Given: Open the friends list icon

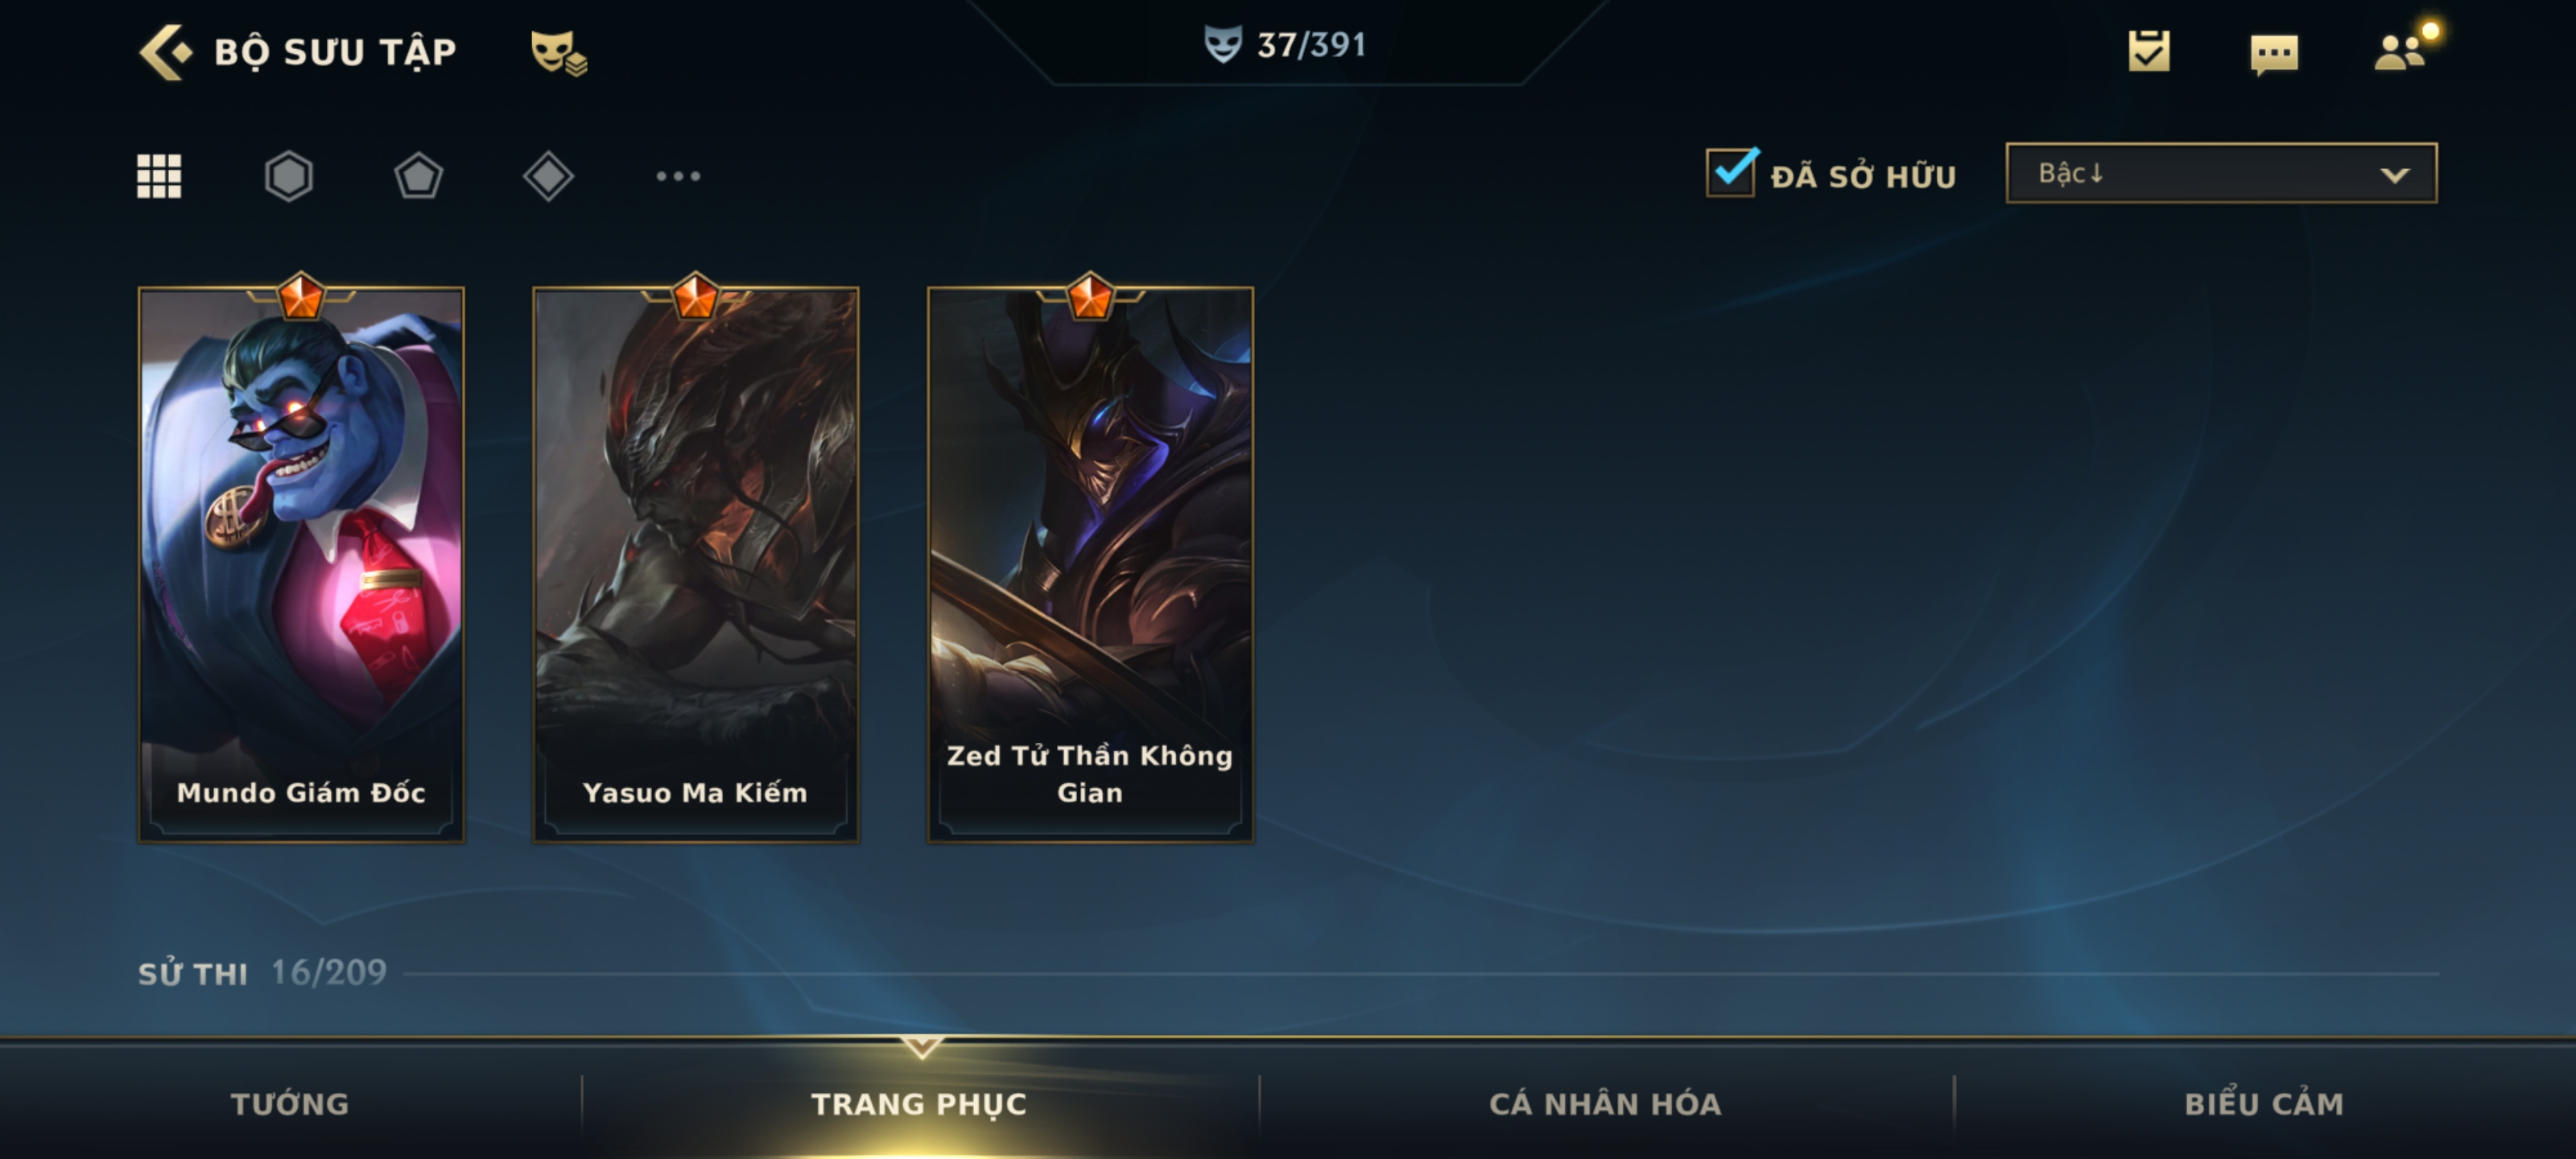Looking at the screenshot, I should click(2401, 51).
